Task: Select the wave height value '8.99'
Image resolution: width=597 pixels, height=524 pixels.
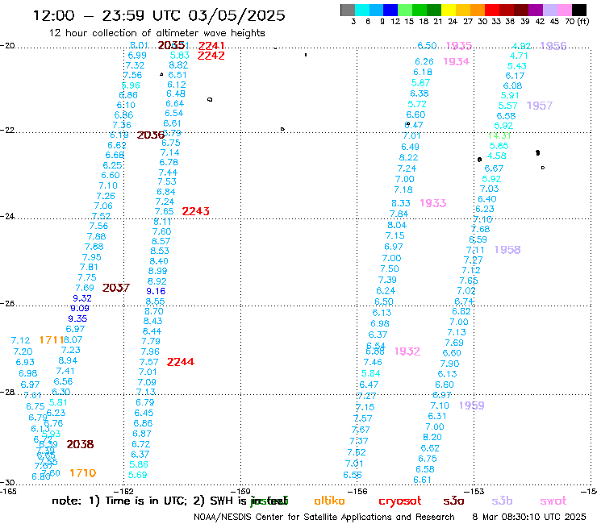Action: tap(157, 272)
